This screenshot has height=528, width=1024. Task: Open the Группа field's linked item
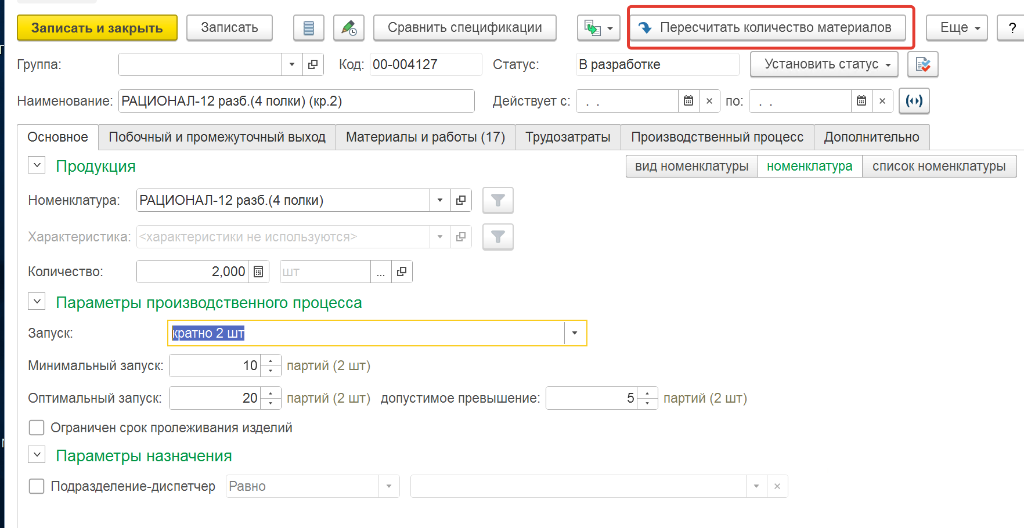click(313, 64)
